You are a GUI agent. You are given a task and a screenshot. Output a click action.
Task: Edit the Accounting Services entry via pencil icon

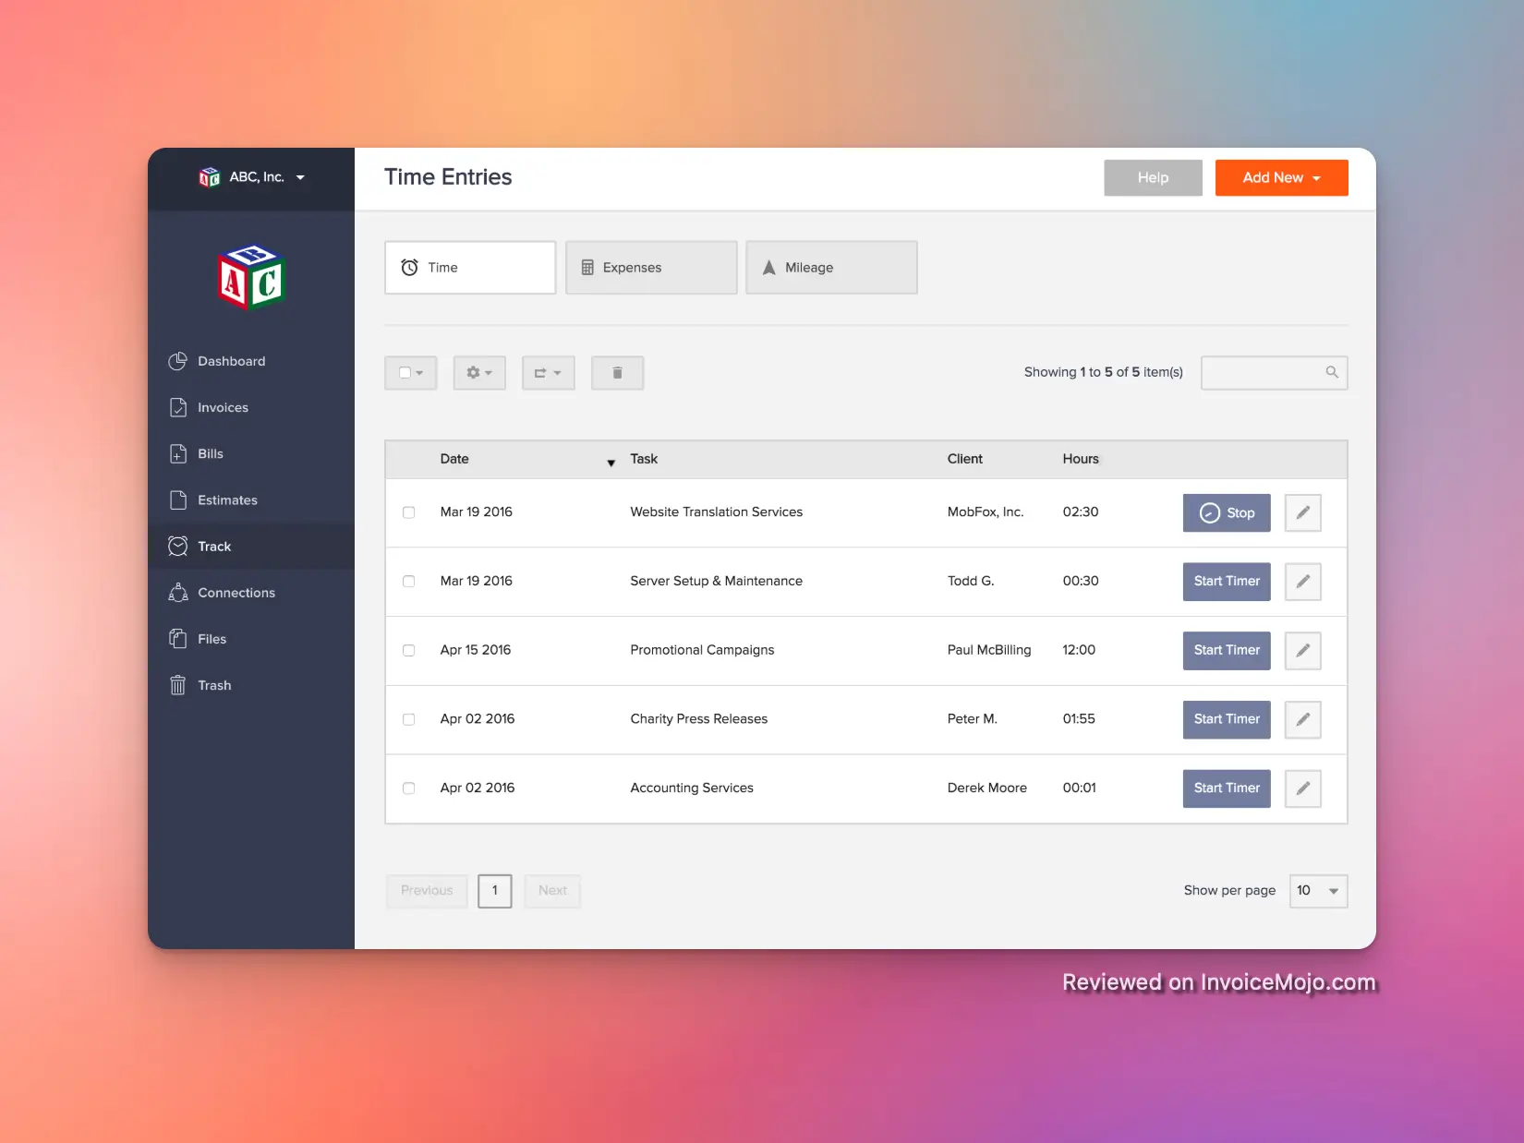[1302, 788]
